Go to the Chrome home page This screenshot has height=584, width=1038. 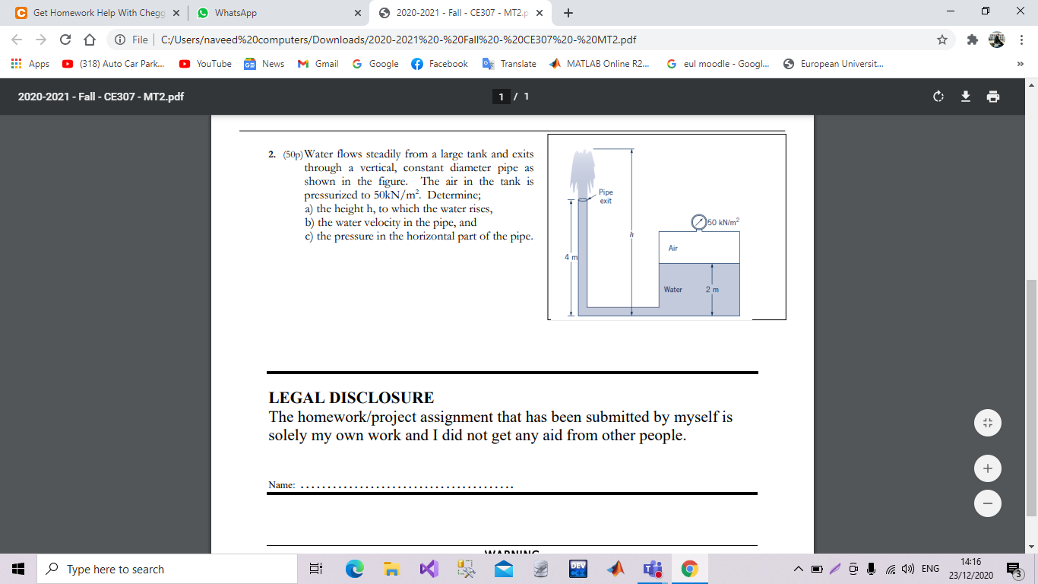tap(89, 40)
